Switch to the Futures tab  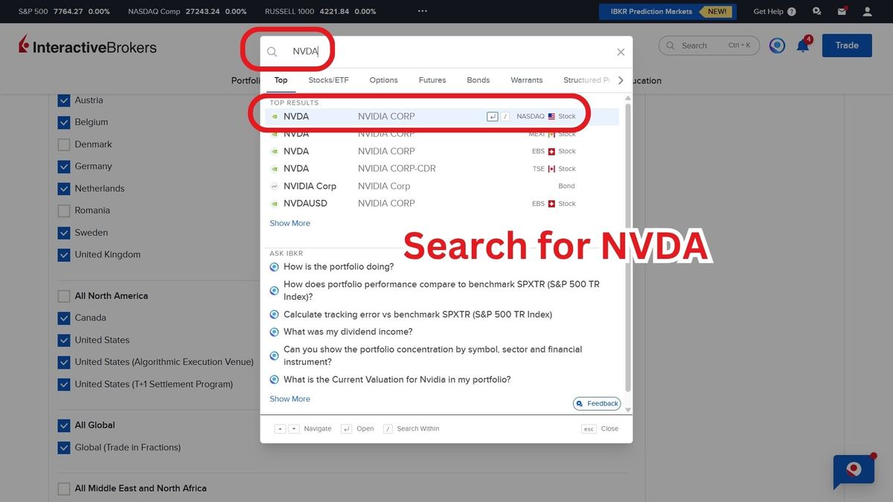coord(432,80)
